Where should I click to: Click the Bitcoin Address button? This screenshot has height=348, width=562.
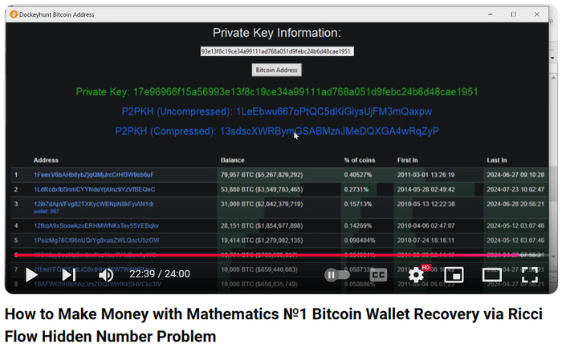click(277, 70)
